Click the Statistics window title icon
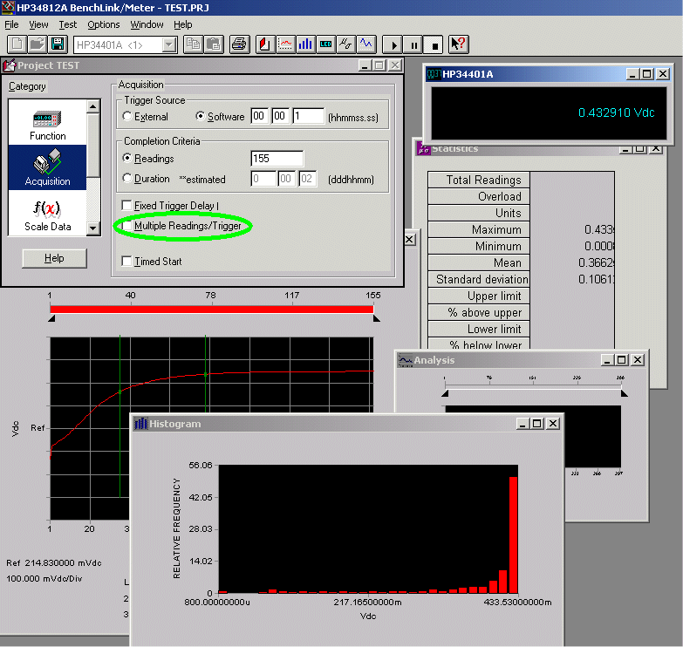The image size is (683, 647). (423, 148)
